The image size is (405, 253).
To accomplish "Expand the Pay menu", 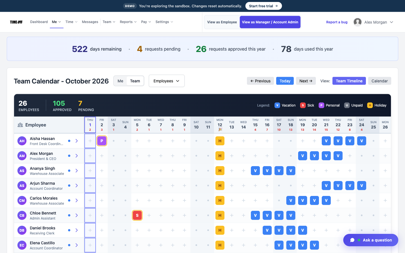I will (146, 22).
